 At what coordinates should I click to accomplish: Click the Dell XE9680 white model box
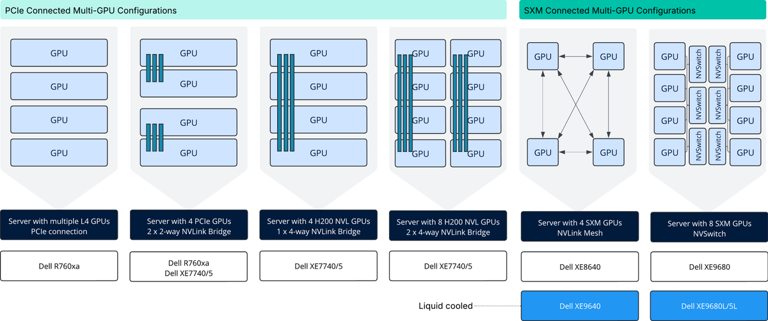point(708,267)
